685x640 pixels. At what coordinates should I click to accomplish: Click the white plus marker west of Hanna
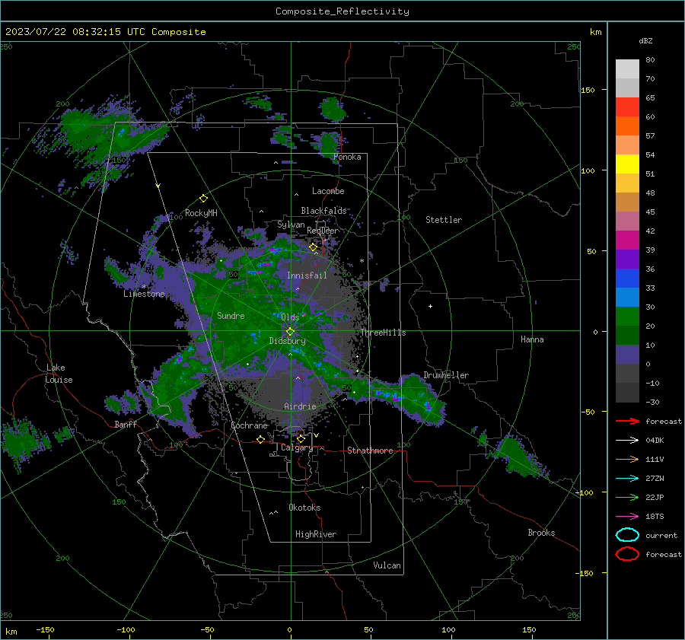430,306
